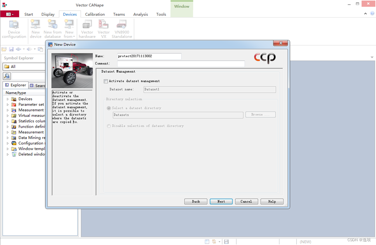Open the red application menu button
376x245 pixels.
click(10, 14)
